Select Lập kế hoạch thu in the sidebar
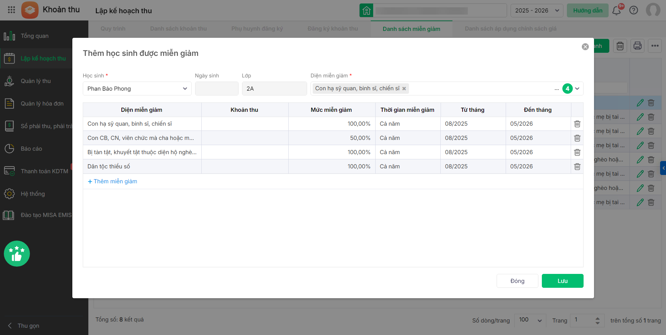 [x=36, y=58]
